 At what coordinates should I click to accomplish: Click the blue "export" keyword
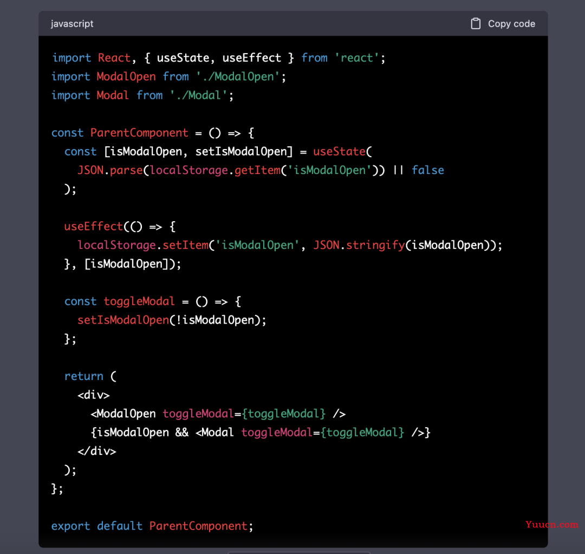70,526
